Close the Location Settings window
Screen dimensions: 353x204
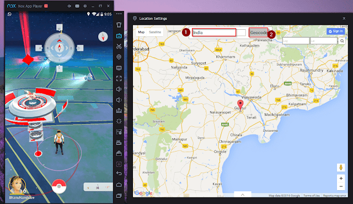click(x=344, y=18)
